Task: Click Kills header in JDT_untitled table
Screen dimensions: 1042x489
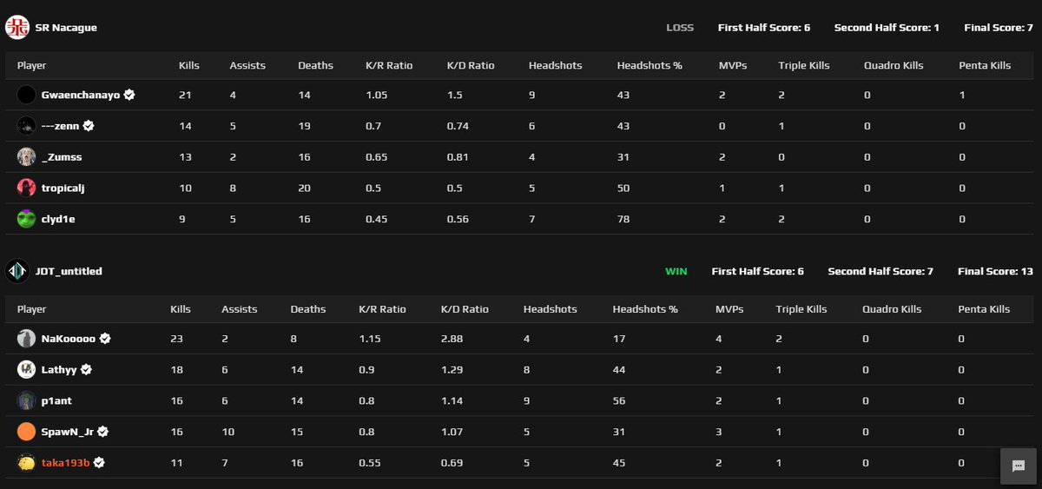Action: click(x=182, y=309)
